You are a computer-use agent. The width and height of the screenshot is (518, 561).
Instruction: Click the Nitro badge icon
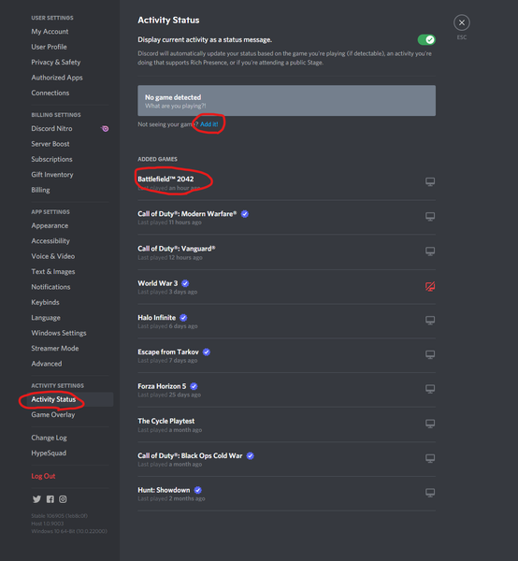click(x=105, y=128)
